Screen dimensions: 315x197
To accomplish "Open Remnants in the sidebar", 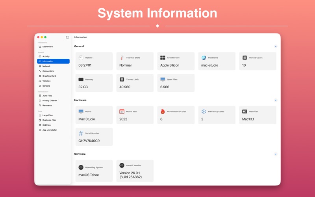I will (x=53, y=106).
